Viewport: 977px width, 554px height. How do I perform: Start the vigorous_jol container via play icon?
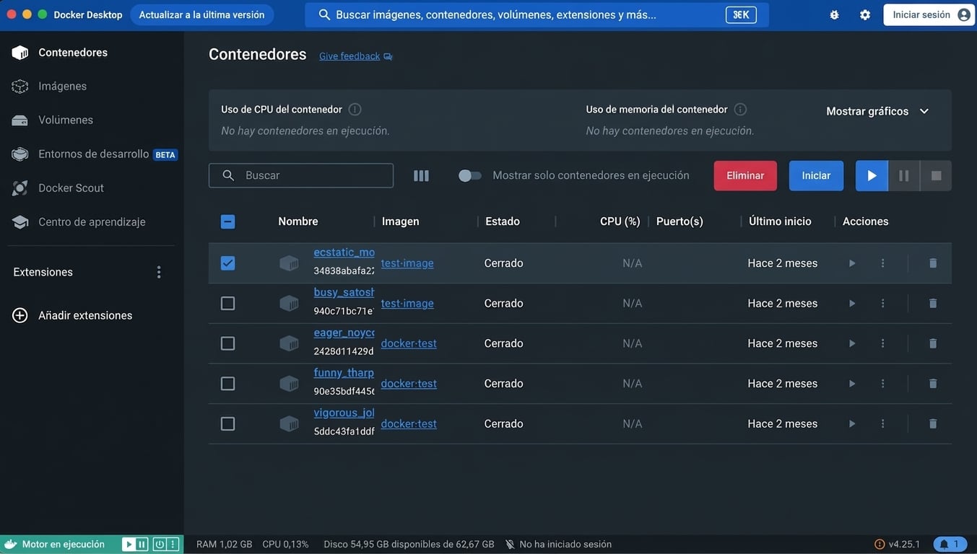click(852, 424)
